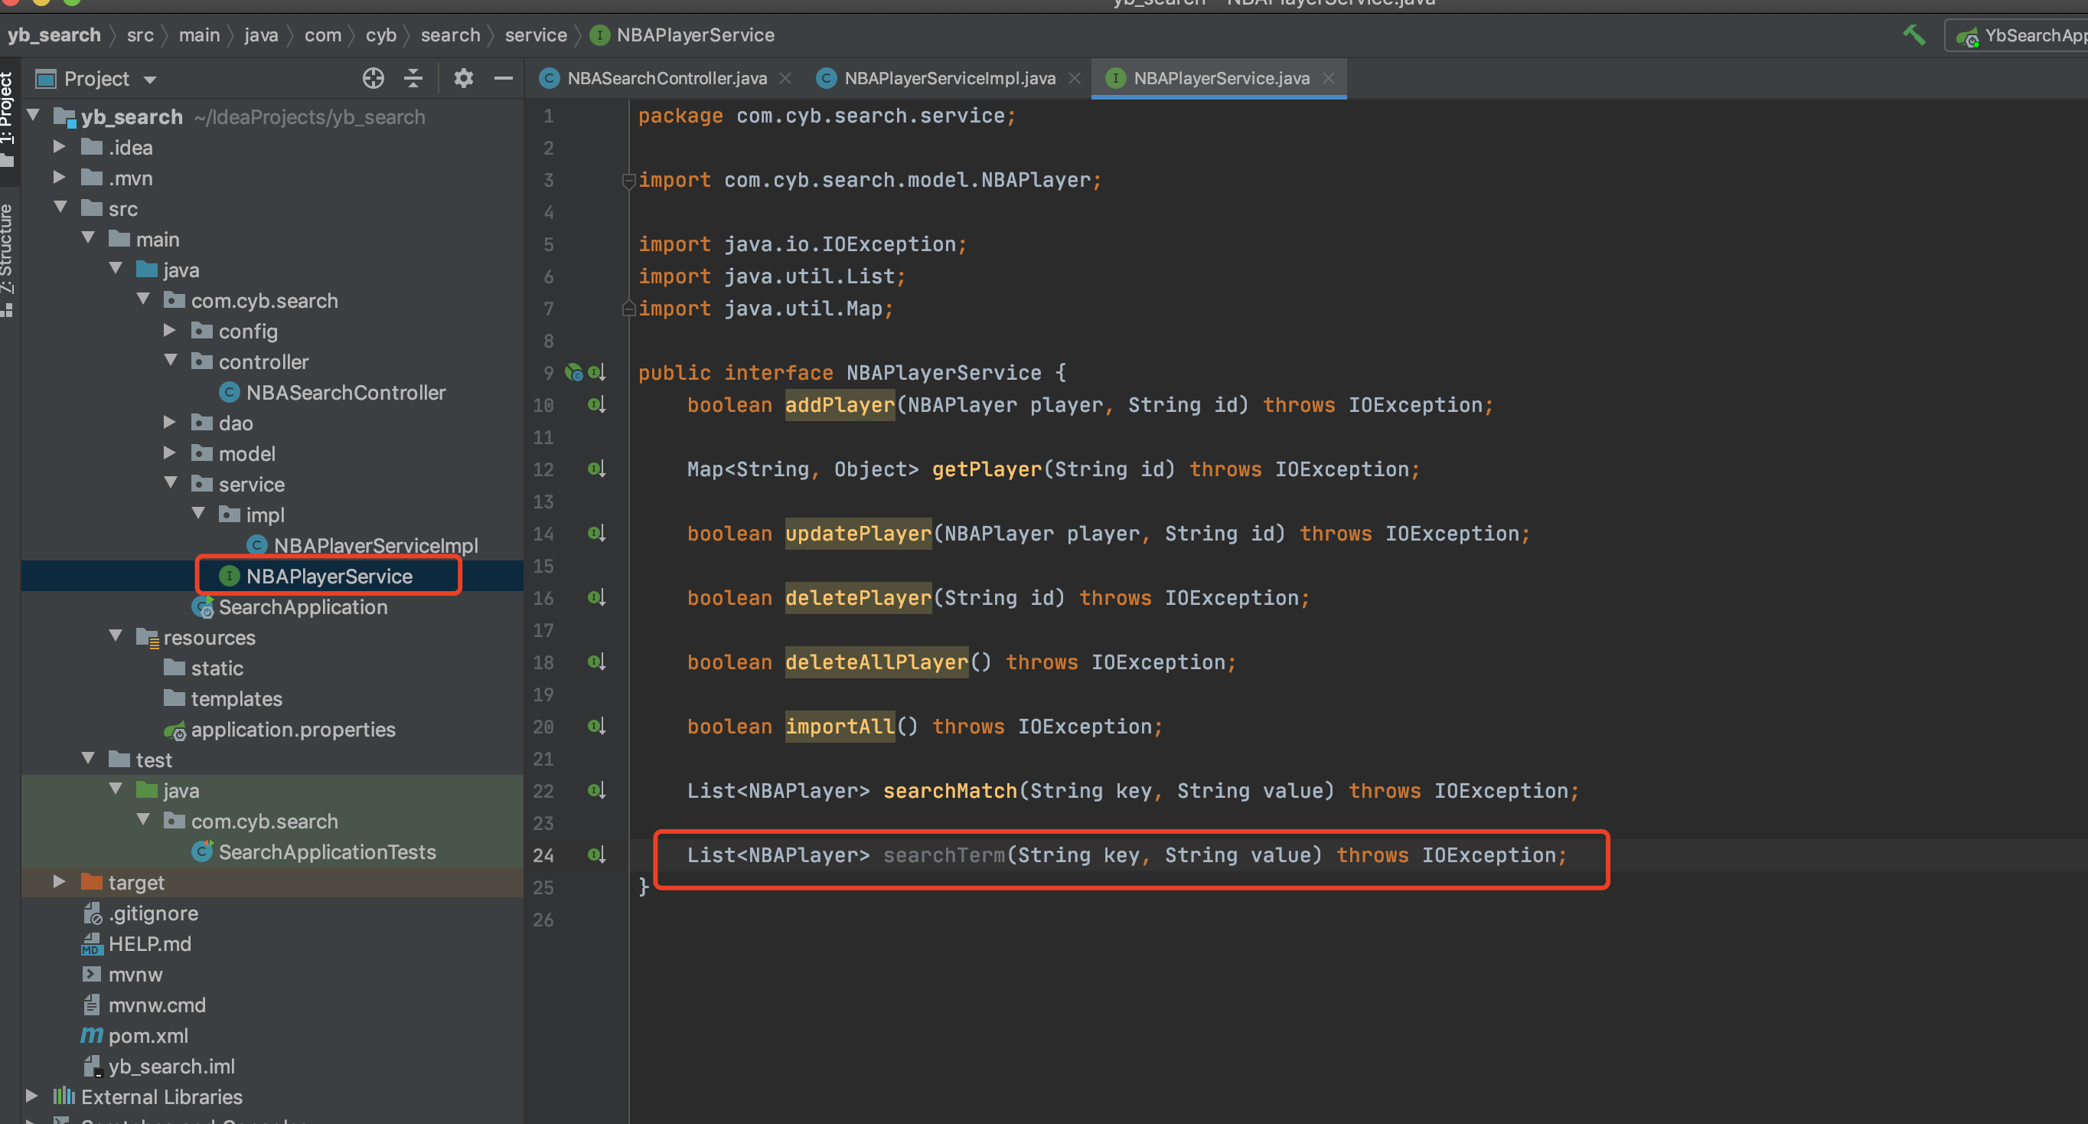Screen dimensions: 2088x1124
Task: Select SearchApplication class in tree
Action: (303, 606)
